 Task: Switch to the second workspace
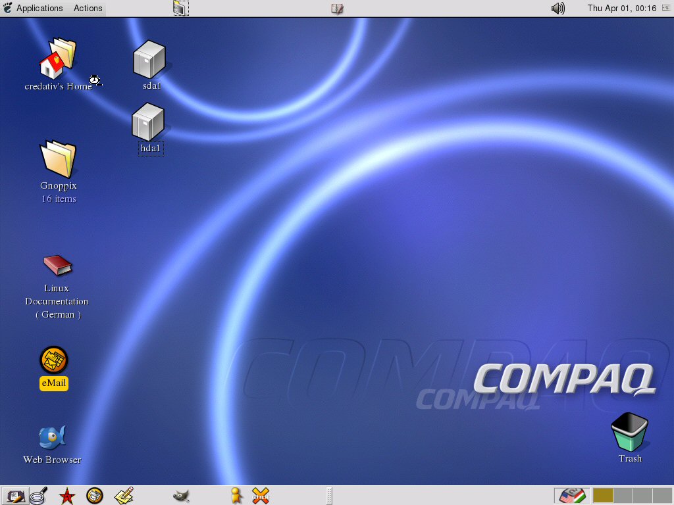(623, 496)
